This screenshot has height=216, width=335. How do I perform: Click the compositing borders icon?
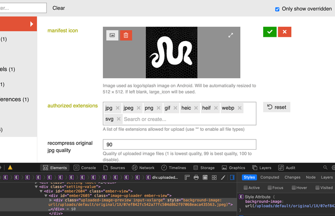205,177
